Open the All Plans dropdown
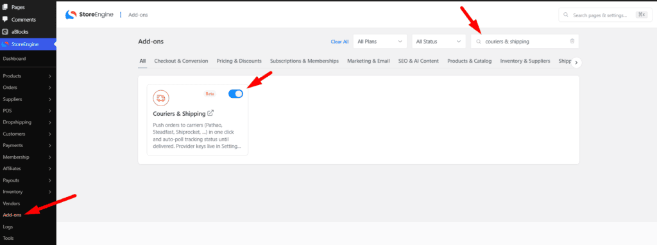Image resolution: width=657 pixels, height=245 pixels. point(380,42)
